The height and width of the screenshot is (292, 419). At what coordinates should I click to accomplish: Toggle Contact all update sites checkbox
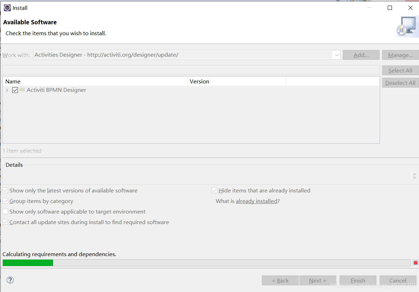click(5, 222)
